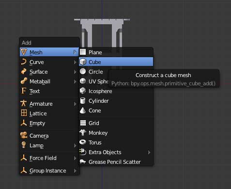Screen dimensions: 231x189
Task: Click the Metaball icon
Action: tap(24, 81)
